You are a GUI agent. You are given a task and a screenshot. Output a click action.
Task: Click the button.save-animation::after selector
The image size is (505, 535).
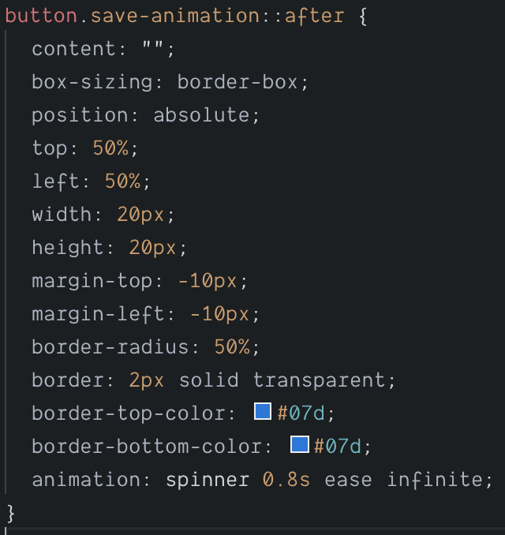pos(174,16)
